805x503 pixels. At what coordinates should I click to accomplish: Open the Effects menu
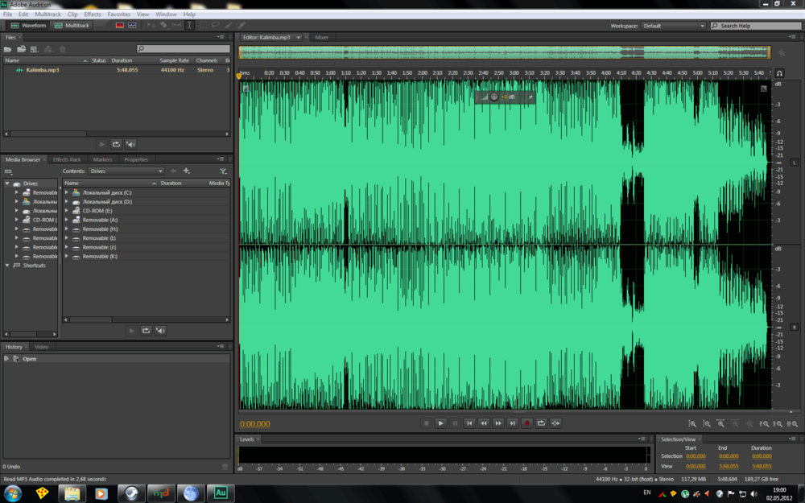[93, 14]
